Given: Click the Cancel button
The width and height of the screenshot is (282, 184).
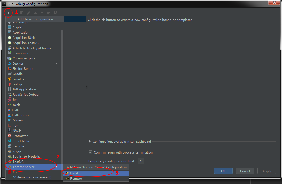Looking at the screenshot, I should point(245,171).
